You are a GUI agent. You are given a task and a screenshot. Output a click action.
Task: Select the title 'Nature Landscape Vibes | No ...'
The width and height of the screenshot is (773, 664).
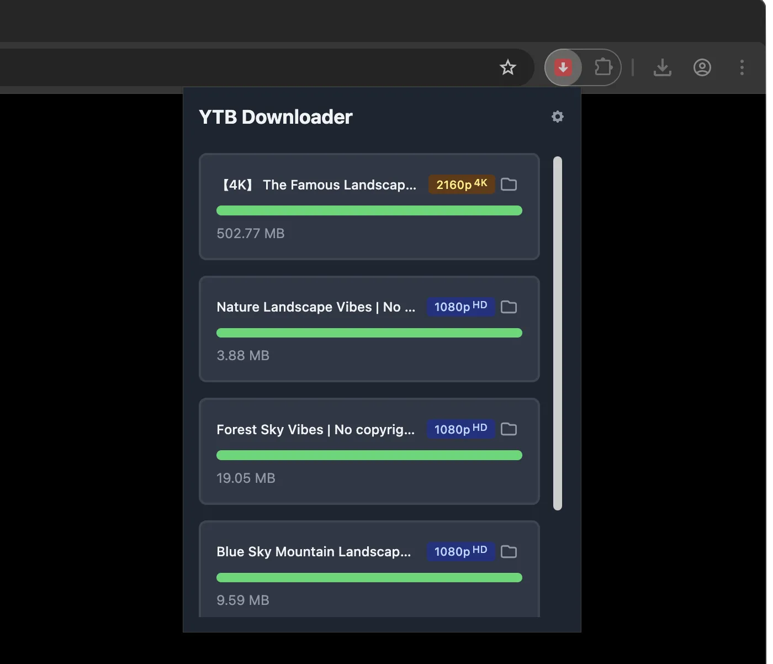(x=316, y=307)
